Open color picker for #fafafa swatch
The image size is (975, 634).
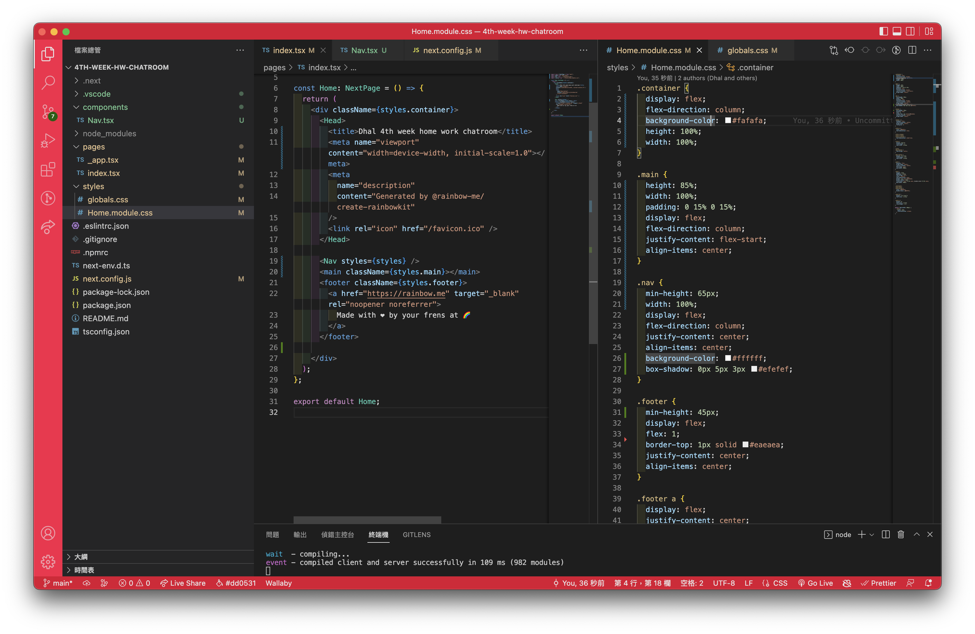[728, 120]
